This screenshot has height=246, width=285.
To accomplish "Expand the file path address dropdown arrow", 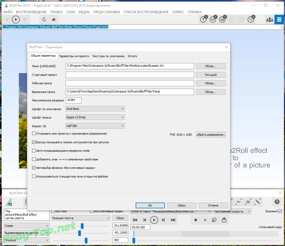I will (281, 27).
